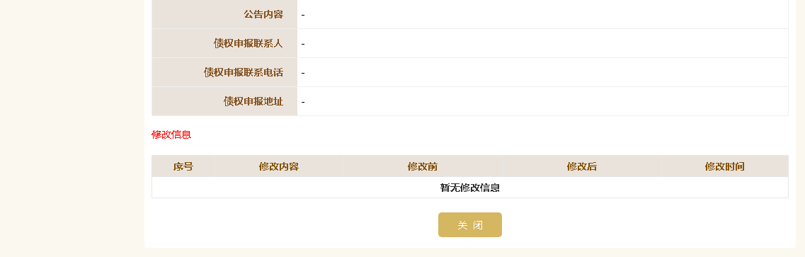The width and height of the screenshot is (805, 257).
Task: Select the 债权申报联系人 row label
Action: click(x=249, y=44)
